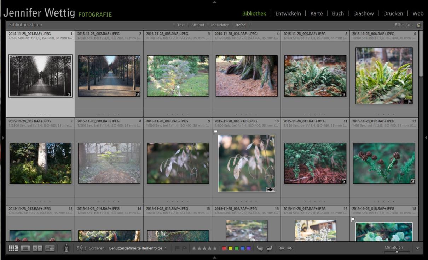The height and width of the screenshot is (260, 428).
Task: Select the black-and-white tree alley thumbnail 001
Action: point(40,76)
